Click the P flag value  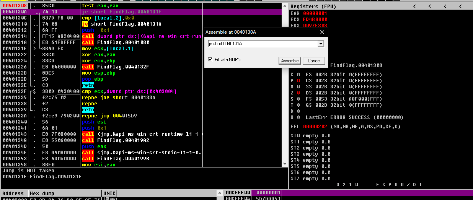click(298, 81)
